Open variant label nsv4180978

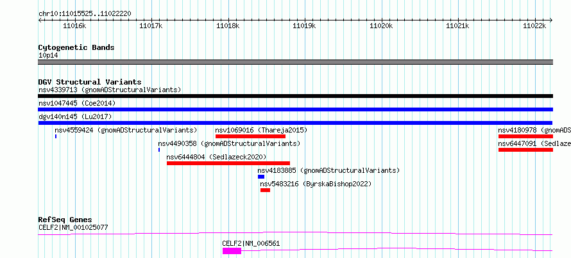pyautogui.click(x=519, y=130)
